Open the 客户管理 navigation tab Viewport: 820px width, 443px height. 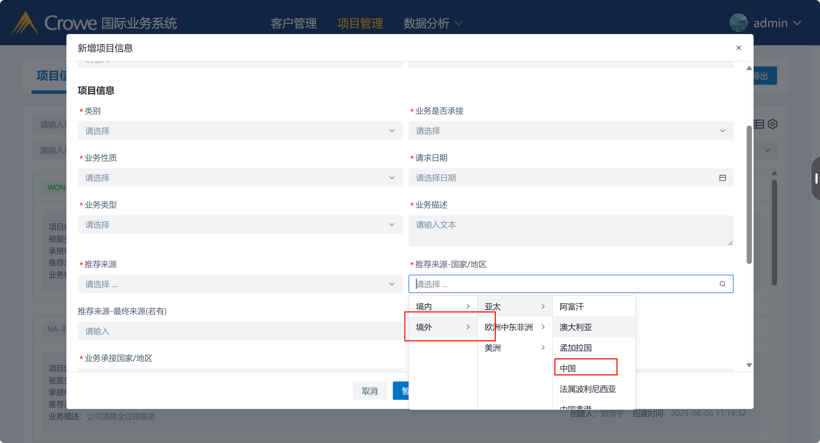[293, 23]
